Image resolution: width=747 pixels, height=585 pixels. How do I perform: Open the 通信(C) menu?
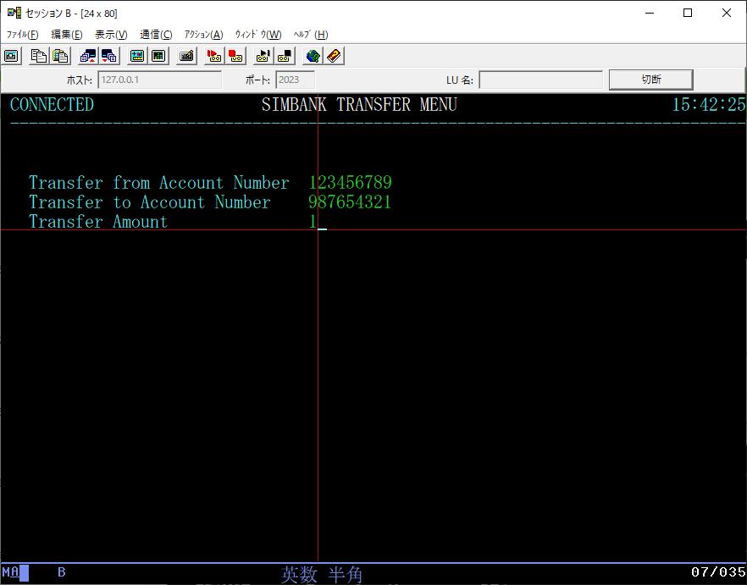[156, 35]
